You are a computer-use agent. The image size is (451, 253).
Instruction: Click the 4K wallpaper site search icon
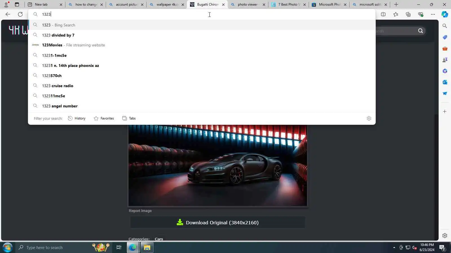click(421, 31)
